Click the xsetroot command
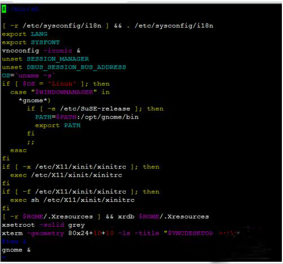This screenshot has width=283, height=264. coord(19,225)
